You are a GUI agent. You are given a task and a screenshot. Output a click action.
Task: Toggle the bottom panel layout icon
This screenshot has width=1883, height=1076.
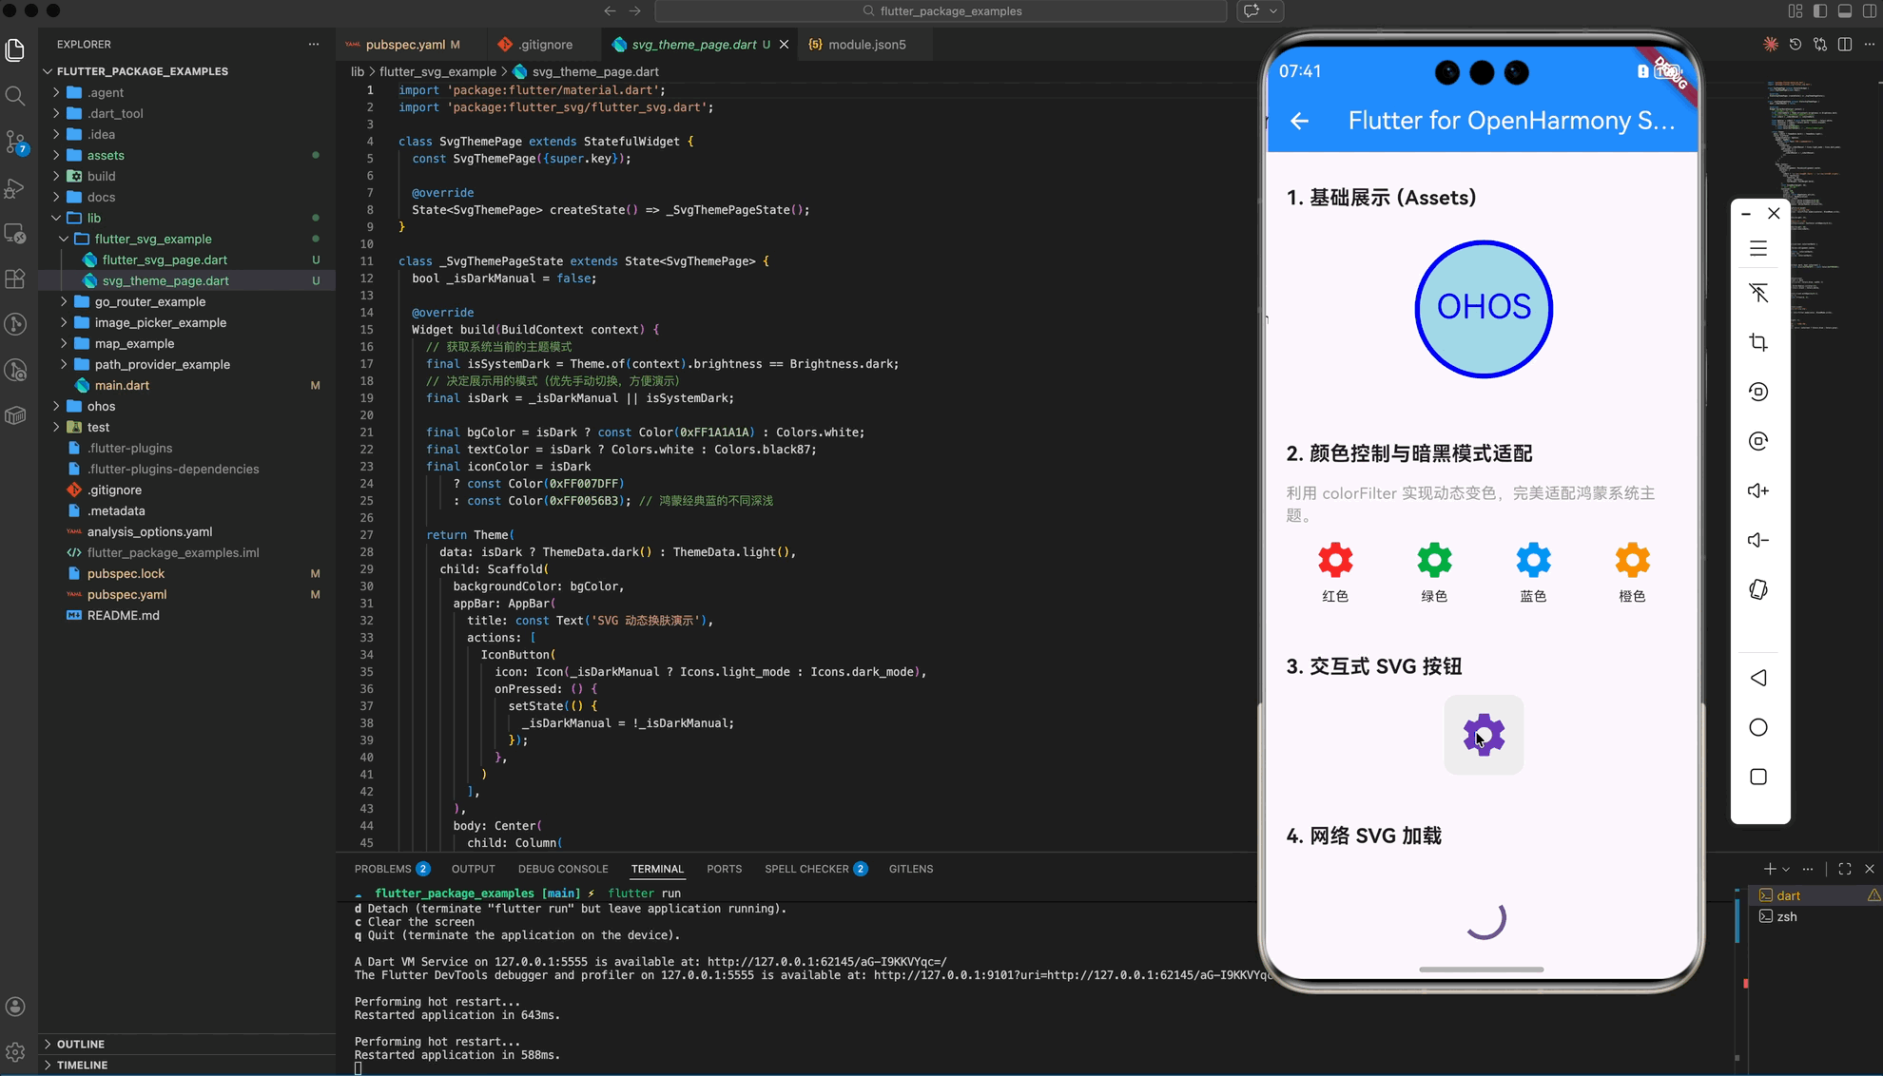point(1845,11)
